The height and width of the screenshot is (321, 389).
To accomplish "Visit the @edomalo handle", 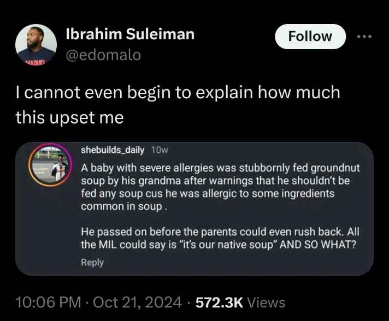I will click(x=103, y=55).
